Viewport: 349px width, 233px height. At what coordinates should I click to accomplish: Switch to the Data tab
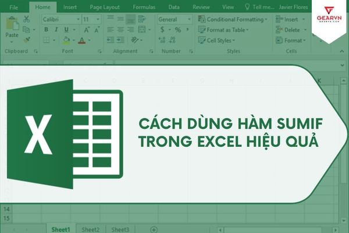coord(174,7)
